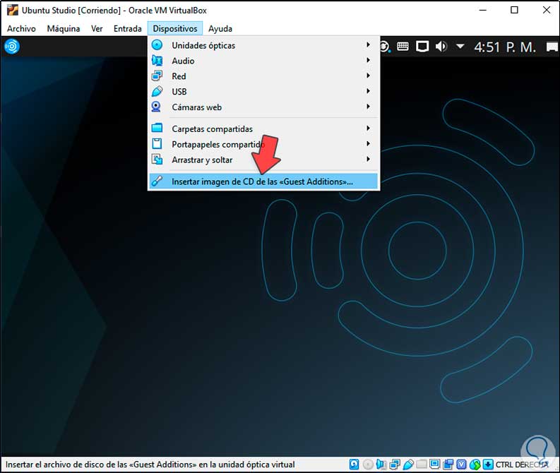This screenshot has height=473, width=560.
Task: Click the recording status bar icon
Action: point(448,464)
